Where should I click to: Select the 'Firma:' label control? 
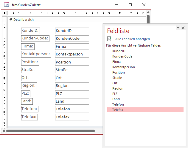click(28, 47)
